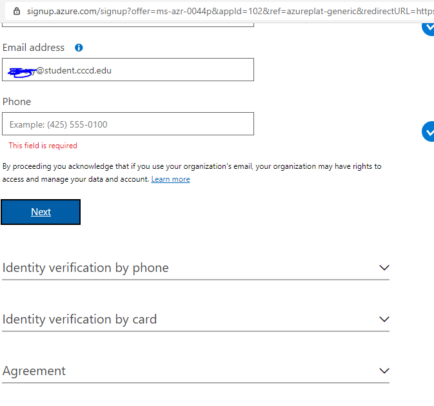Click the red This field is required message
Screen dimensions: 434x406
coord(43,146)
